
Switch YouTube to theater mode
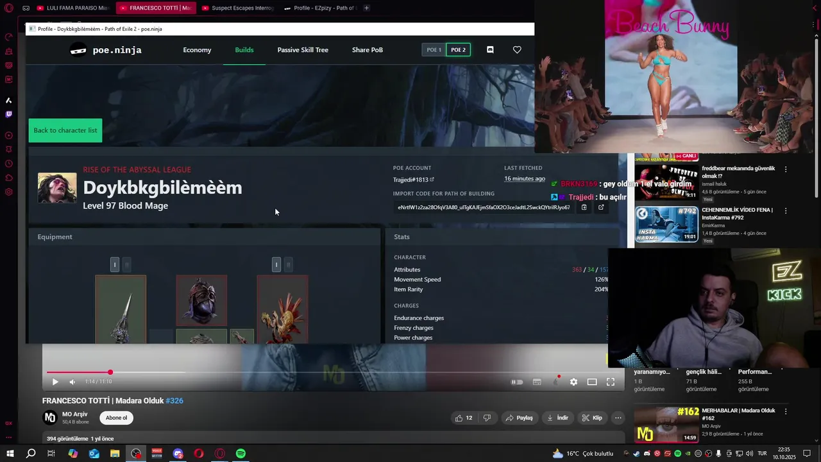[x=592, y=382]
